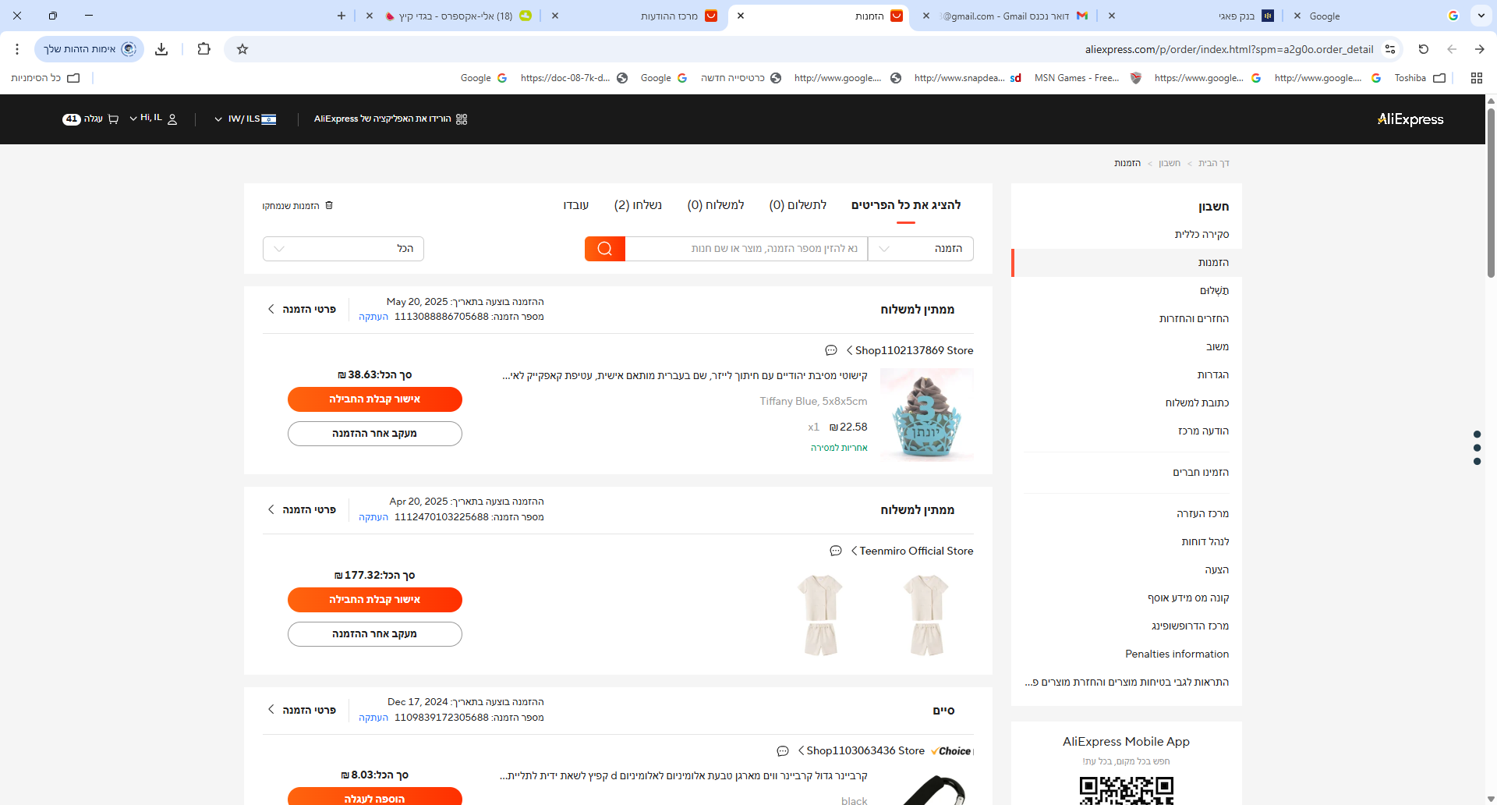Open order details for May 20, 2025 order
Viewport: 1497px width, 805px height.
302,310
